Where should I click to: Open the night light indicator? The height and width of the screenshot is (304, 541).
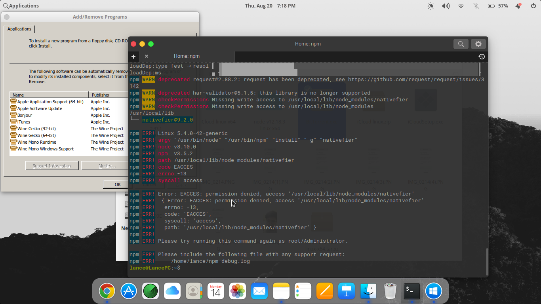click(x=431, y=6)
